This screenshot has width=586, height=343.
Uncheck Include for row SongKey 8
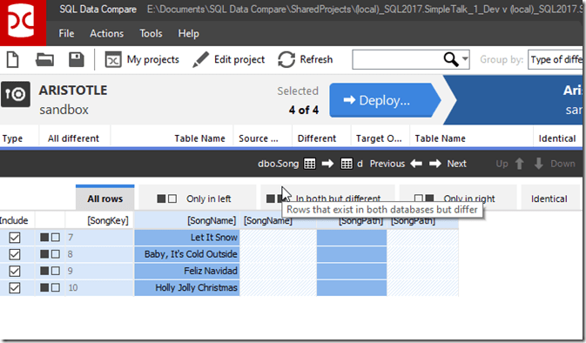15,254
